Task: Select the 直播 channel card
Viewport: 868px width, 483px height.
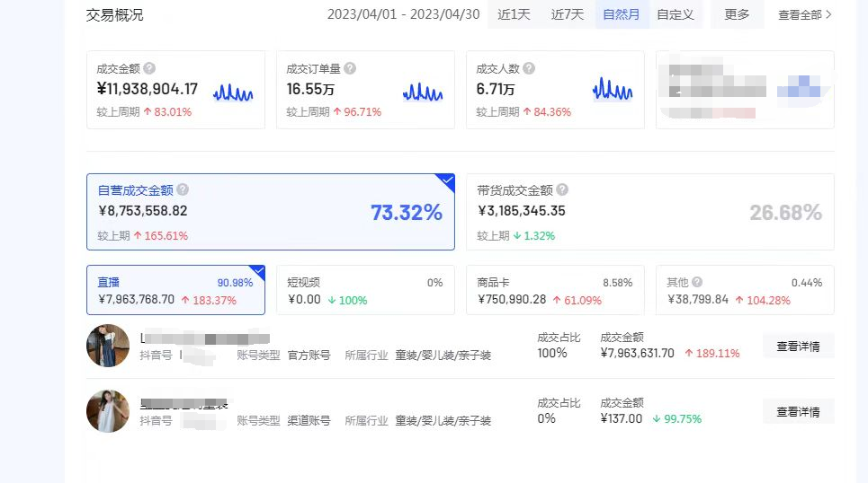Action: (x=175, y=290)
